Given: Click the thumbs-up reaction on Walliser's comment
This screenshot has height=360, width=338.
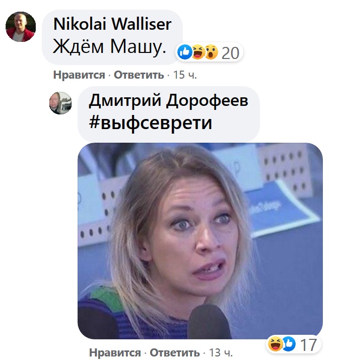Looking at the screenshot, I should pos(185,52).
